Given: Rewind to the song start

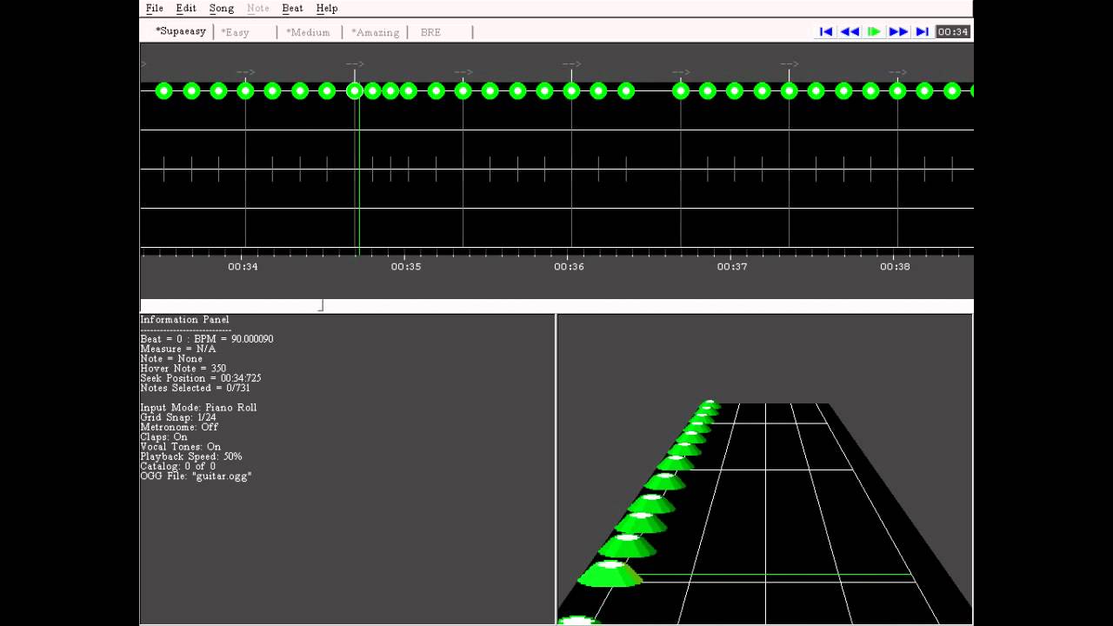Looking at the screenshot, I should click(x=826, y=32).
